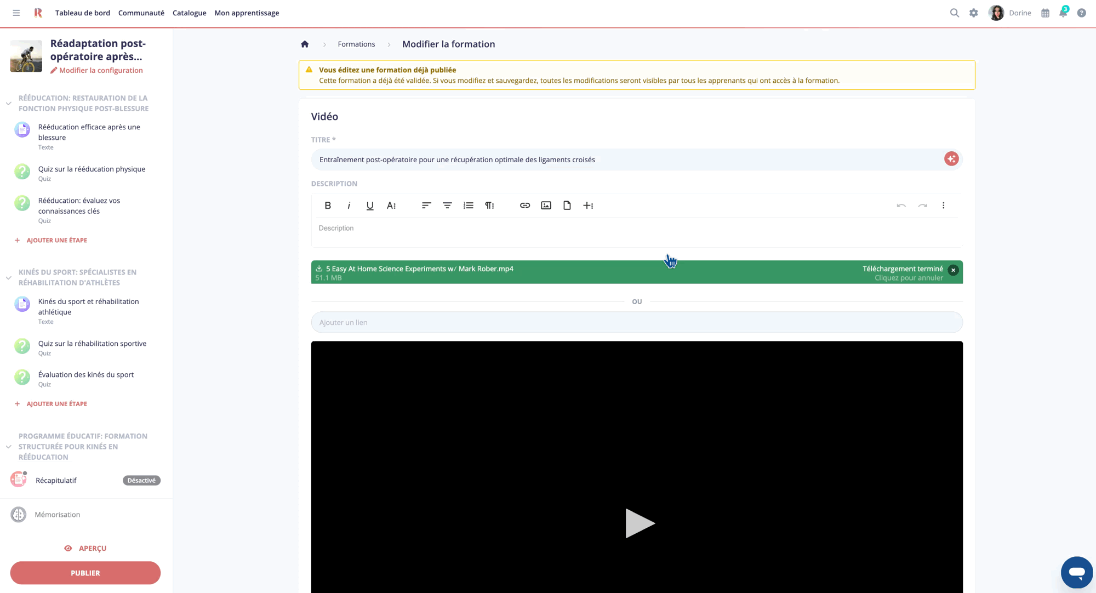Collapse the Rééducation section chevron
The image size is (1096, 593).
[8, 102]
